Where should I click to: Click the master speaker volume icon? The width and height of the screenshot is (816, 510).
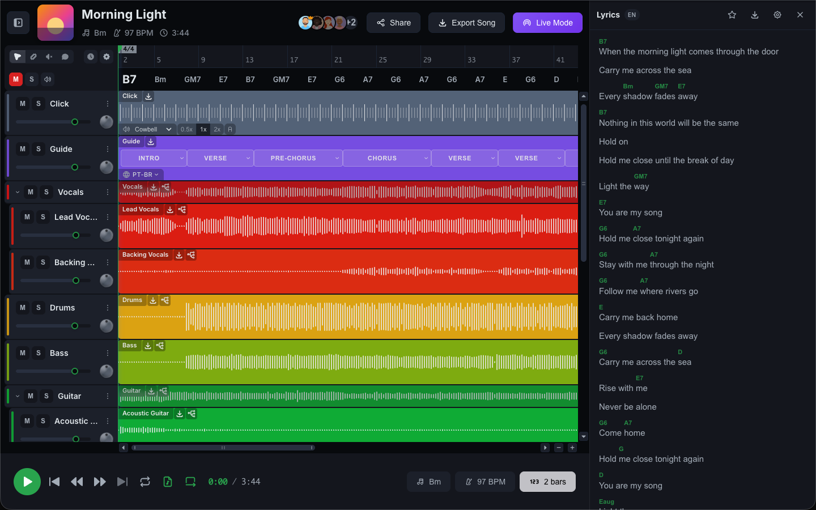click(48, 79)
